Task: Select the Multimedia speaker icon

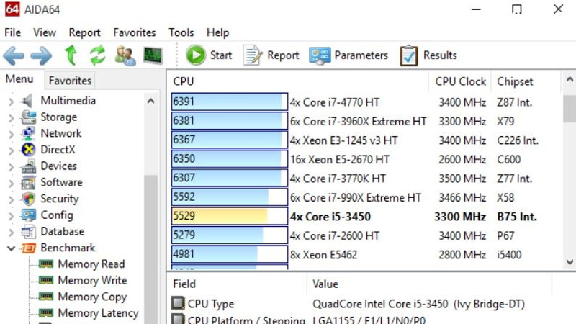Action: pyautogui.click(x=27, y=101)
